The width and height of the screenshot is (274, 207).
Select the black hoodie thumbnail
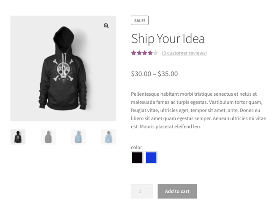[x=18, y=137]
